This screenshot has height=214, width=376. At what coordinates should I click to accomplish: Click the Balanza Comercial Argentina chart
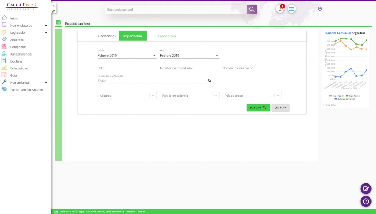coord(346,64)
